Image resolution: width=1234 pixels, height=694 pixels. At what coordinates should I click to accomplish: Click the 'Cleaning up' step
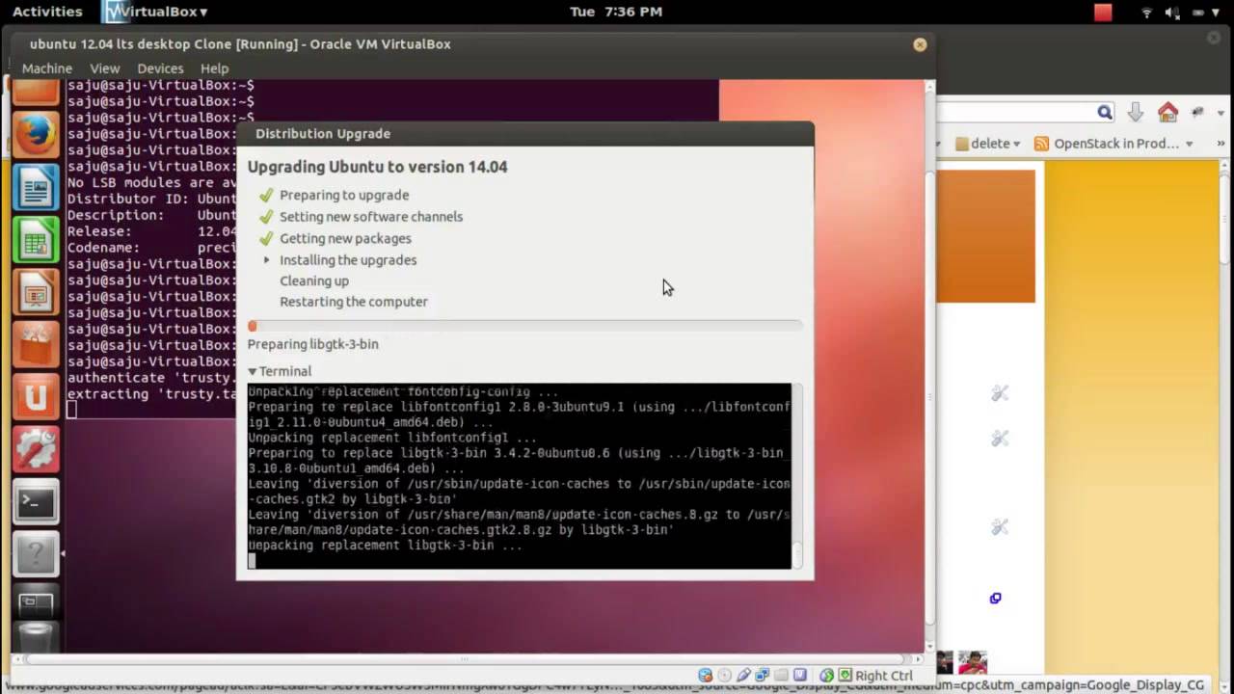[314, 280]
